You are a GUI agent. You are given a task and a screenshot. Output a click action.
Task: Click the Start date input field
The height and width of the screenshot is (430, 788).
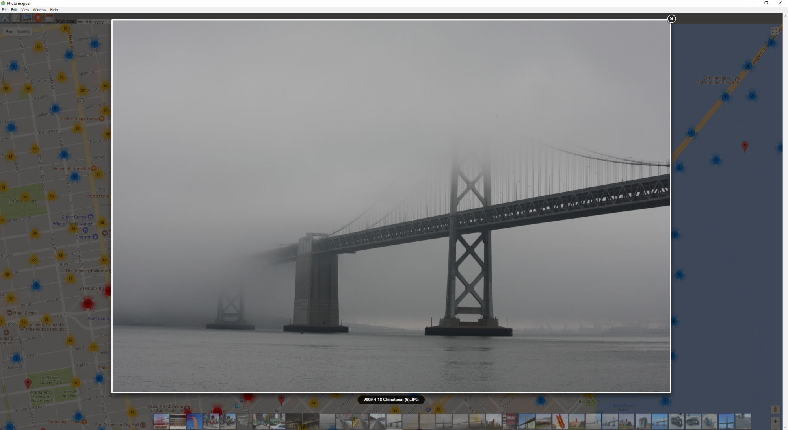point(91,22)
